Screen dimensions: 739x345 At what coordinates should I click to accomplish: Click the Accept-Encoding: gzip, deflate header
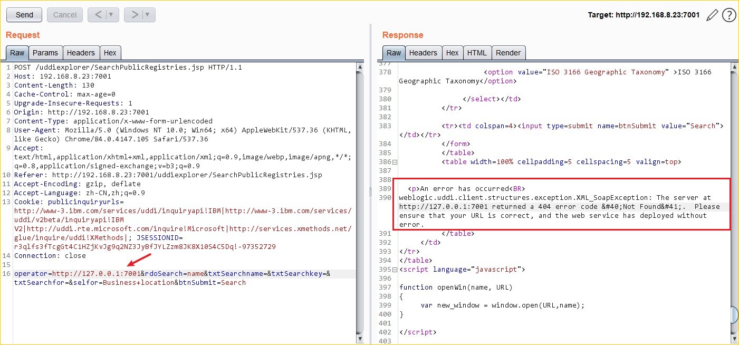pyautogui.click(x=78, y=184)
